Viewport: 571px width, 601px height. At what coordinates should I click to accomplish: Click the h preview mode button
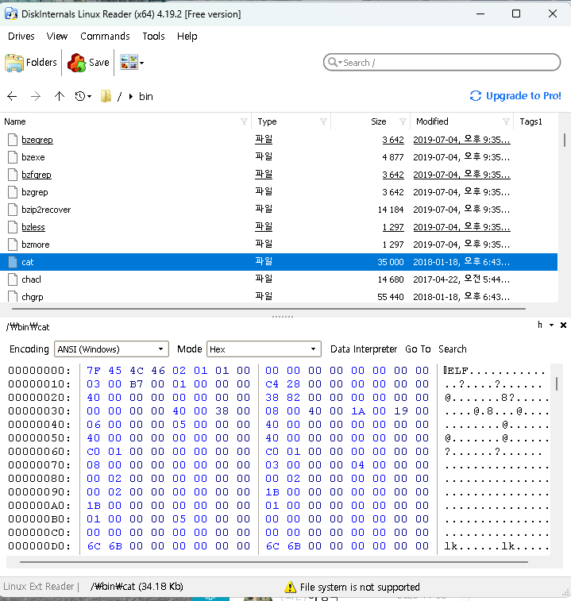click(540, 325)
